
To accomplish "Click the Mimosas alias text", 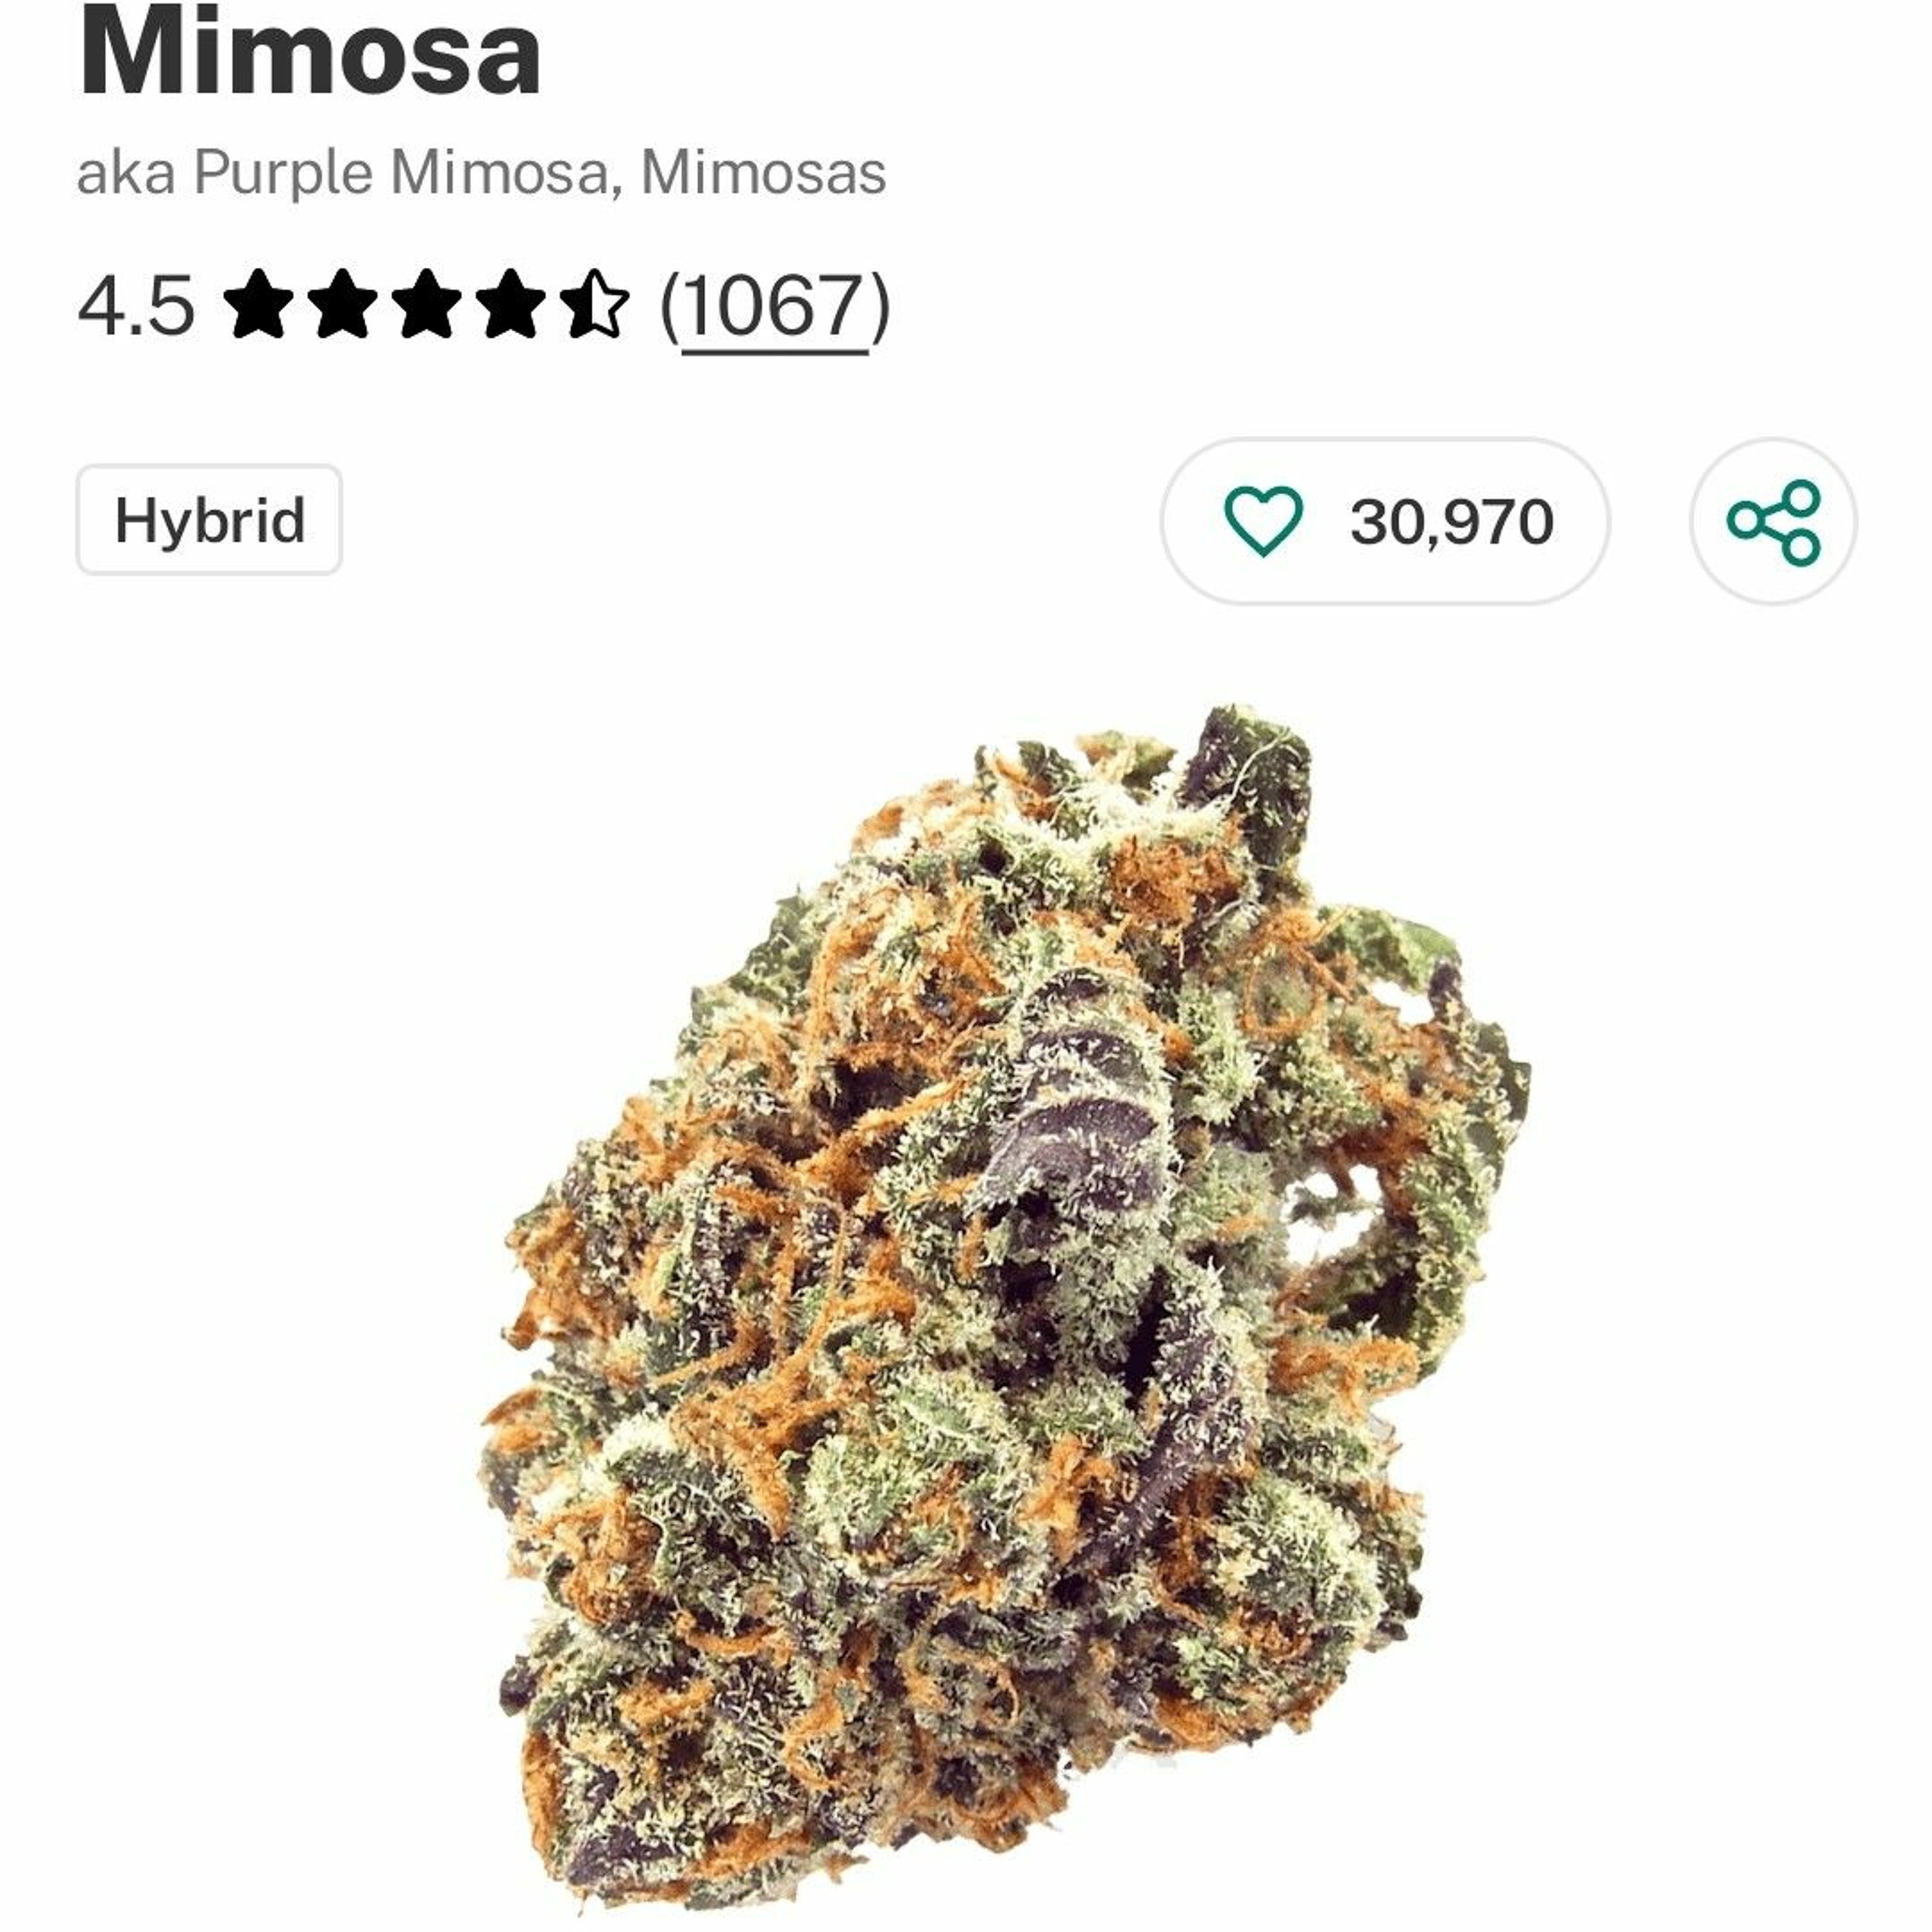I will (763, 173).
